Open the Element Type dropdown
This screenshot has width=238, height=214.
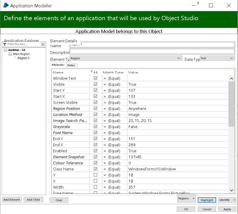tap(179, 58)
